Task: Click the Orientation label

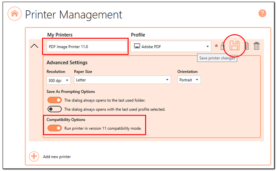Action: click(187, 71)
